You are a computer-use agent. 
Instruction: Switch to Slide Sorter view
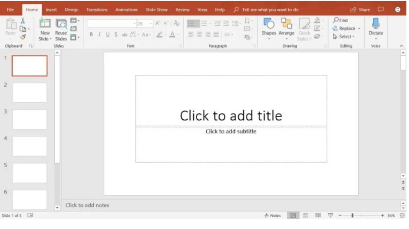pos(305,216)
